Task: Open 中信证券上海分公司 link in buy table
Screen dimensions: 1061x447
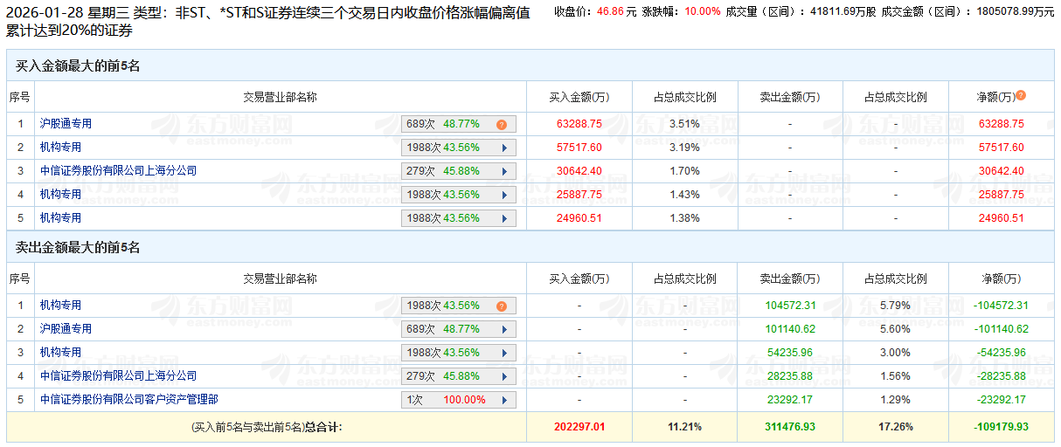Action: point(118,171)
